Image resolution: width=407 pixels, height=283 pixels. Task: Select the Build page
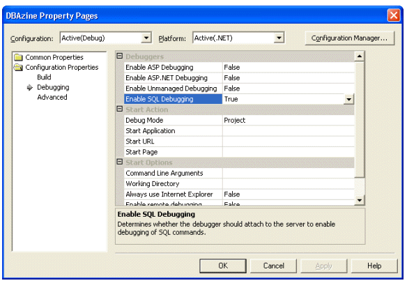(44, 77)
